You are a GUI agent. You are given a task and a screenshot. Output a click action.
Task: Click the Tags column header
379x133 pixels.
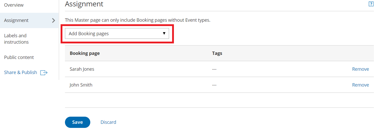click(217, 53)
